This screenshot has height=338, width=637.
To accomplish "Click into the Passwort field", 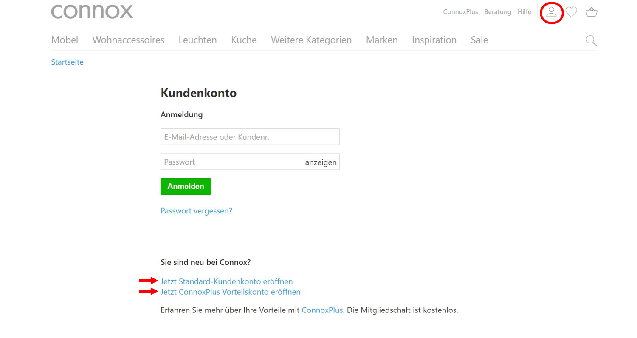I will coord(229,162).
